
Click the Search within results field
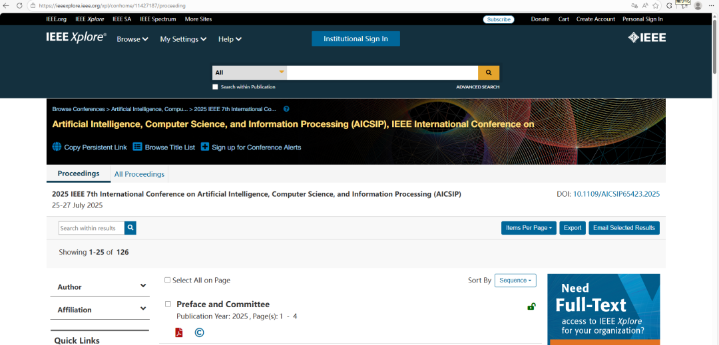click(x=91, y=228)
